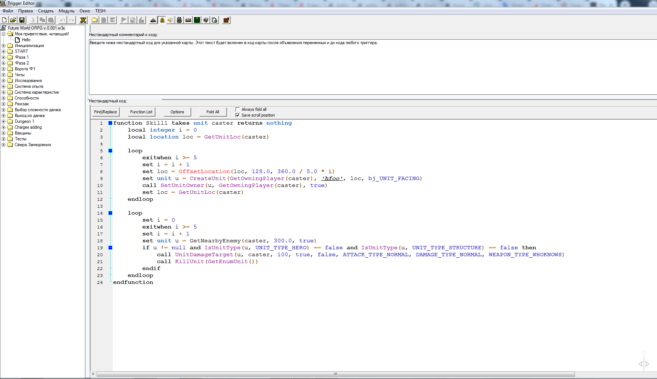This screenshot has height=379, width=657.
Task: Open the Variables editor (yellow X icon)
Action: click(83, 20)
